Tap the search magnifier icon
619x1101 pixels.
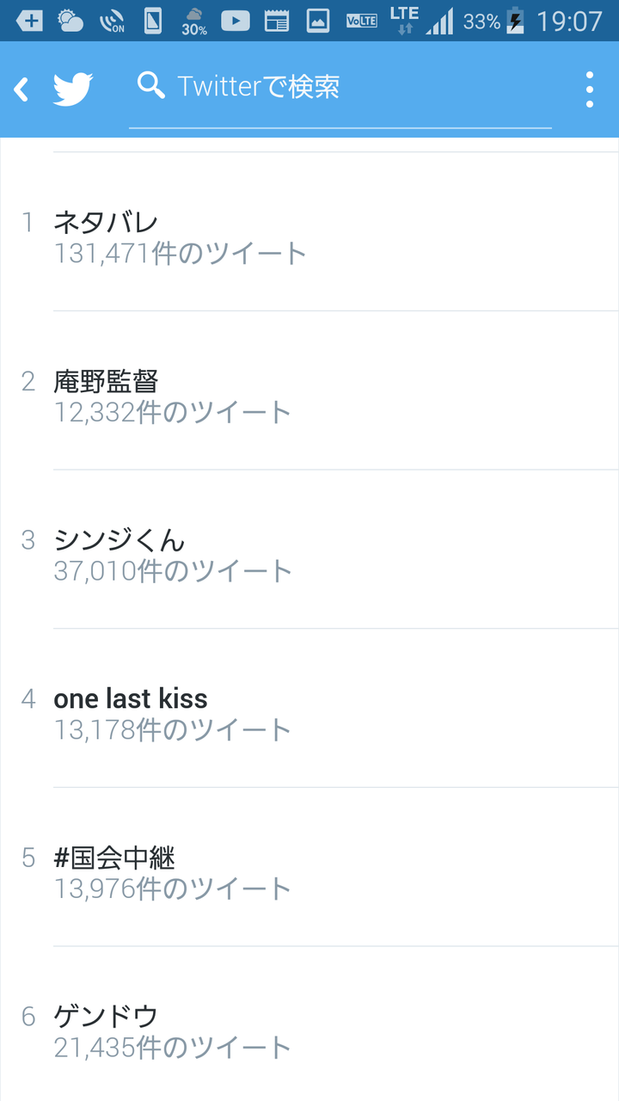tap(151, 85)
